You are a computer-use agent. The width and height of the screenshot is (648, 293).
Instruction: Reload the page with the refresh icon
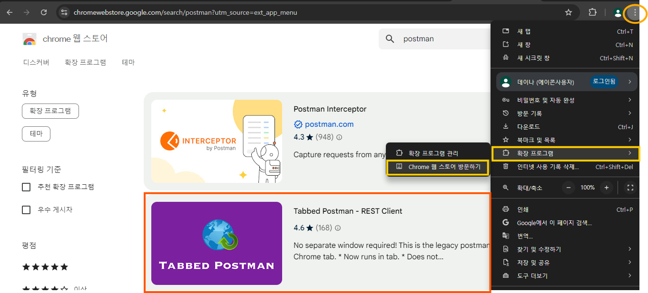pos(44,12)
